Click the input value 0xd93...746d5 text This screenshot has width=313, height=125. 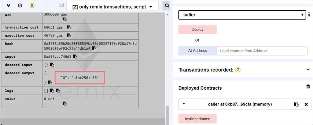tap(57, 56)
